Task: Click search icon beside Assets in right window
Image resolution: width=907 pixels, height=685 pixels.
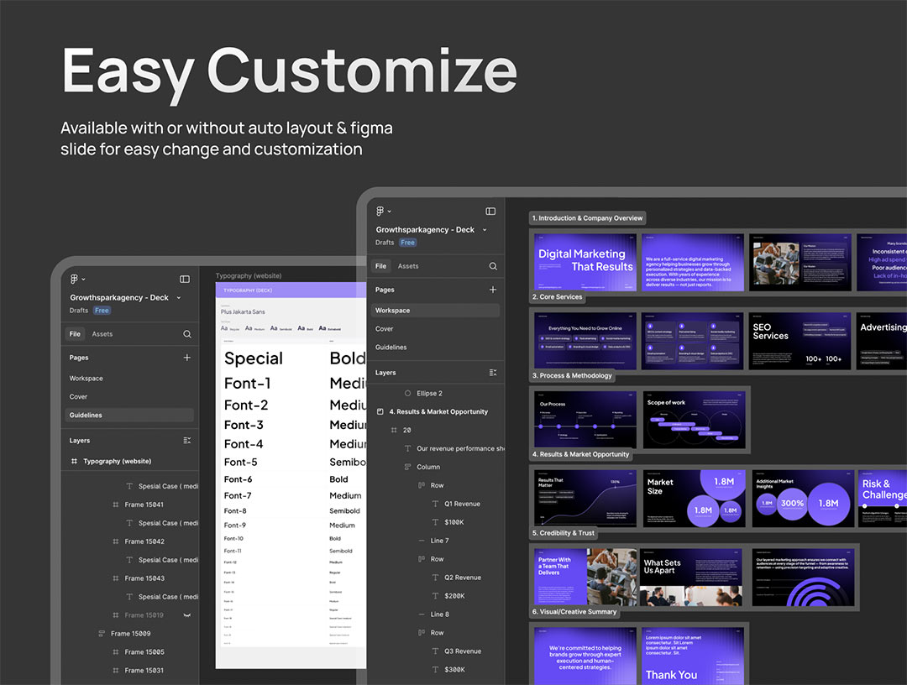Action: click(493, 266)
